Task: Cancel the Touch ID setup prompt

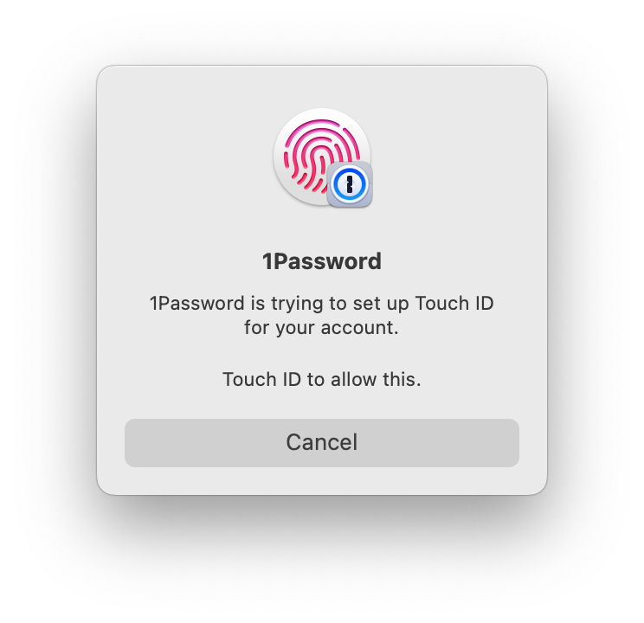Action: tap(322, 443)
